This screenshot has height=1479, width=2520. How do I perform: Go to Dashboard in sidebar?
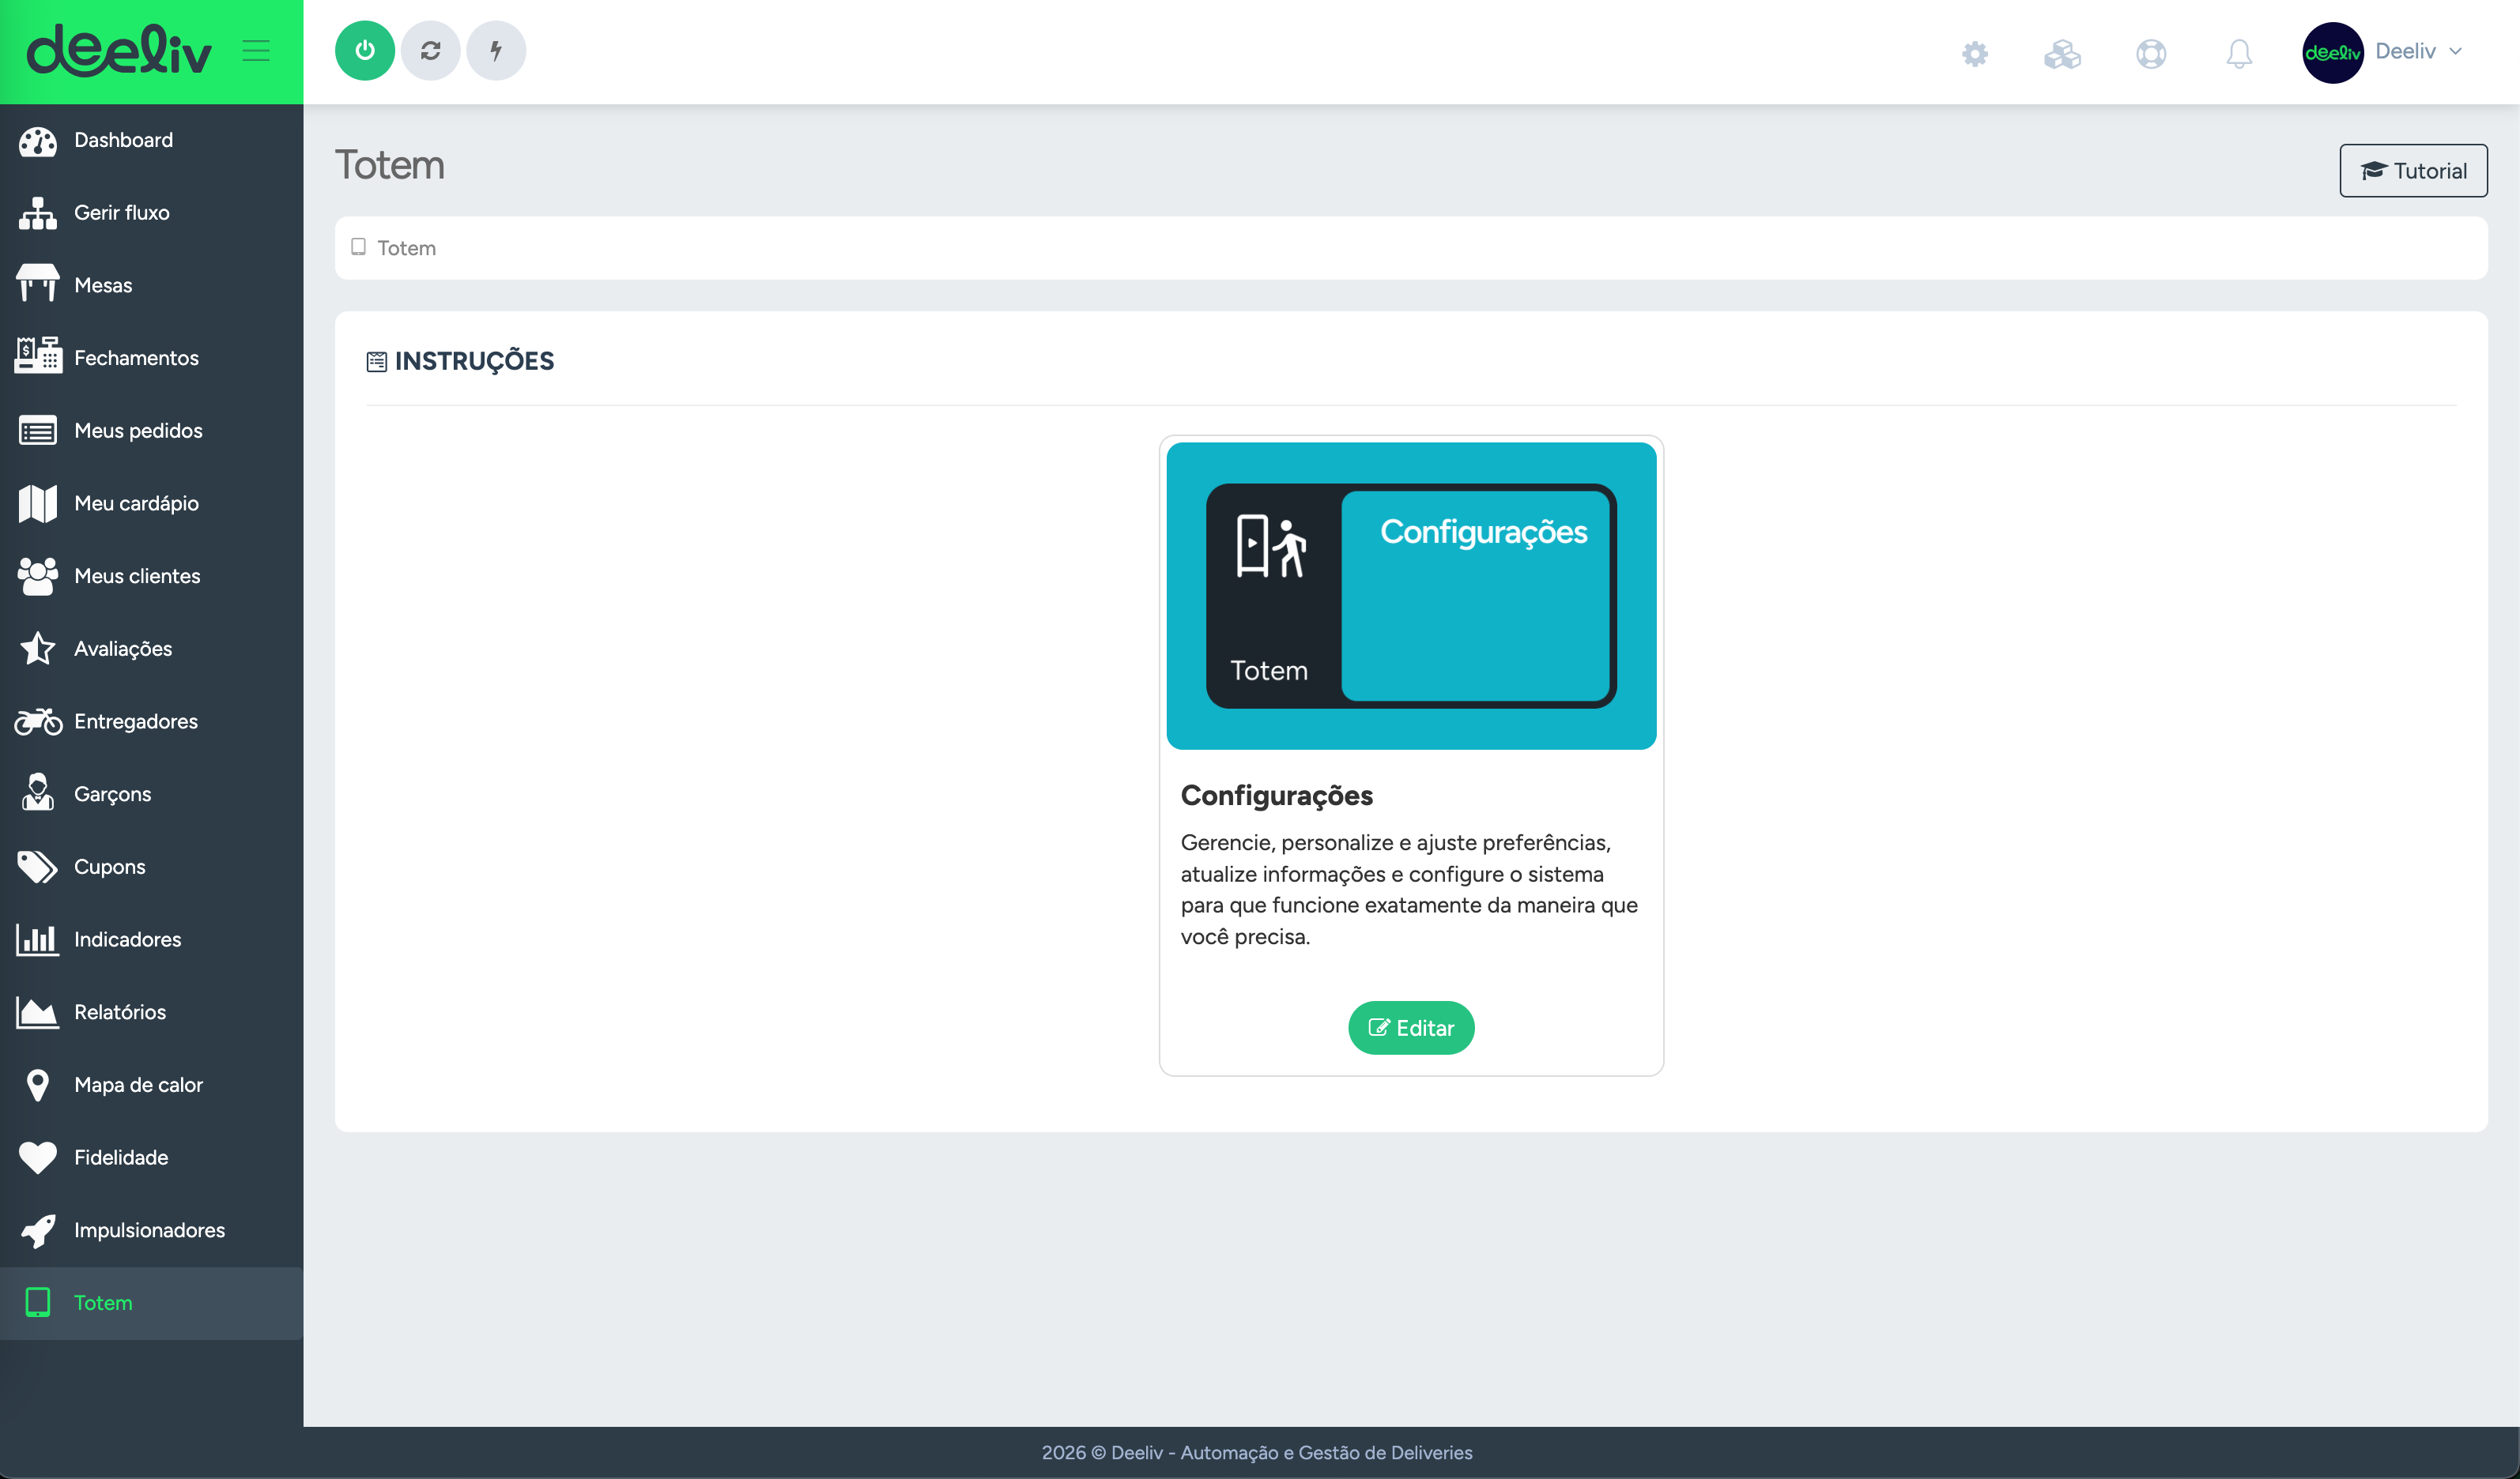tap(123, 140)
